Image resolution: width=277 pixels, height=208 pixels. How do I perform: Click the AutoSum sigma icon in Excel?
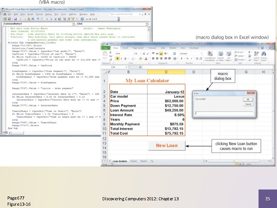pos(249,52)
